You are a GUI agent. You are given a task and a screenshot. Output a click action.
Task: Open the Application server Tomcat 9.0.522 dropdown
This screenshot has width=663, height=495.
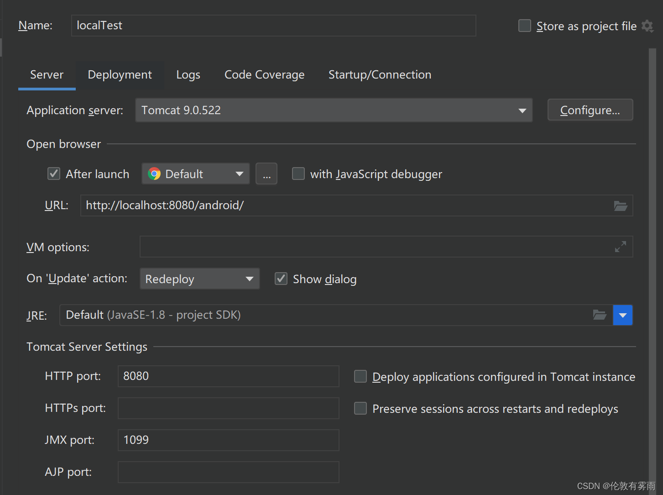[334, 110]
